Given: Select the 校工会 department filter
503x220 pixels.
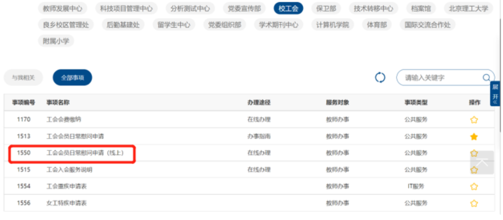Looking at the screenshot, I should 288,9.
